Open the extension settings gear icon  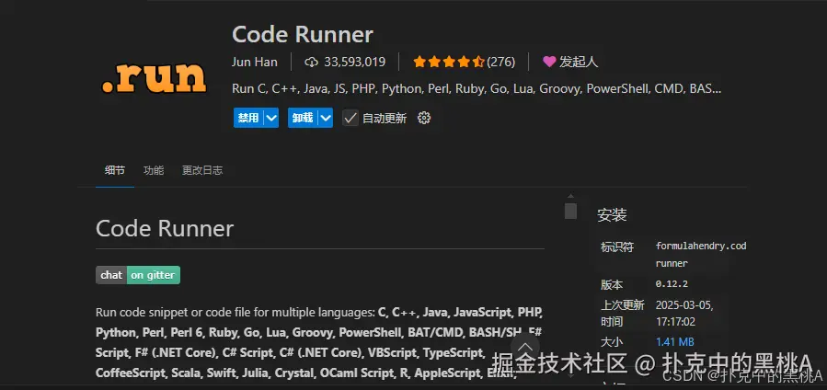[424, 118]
